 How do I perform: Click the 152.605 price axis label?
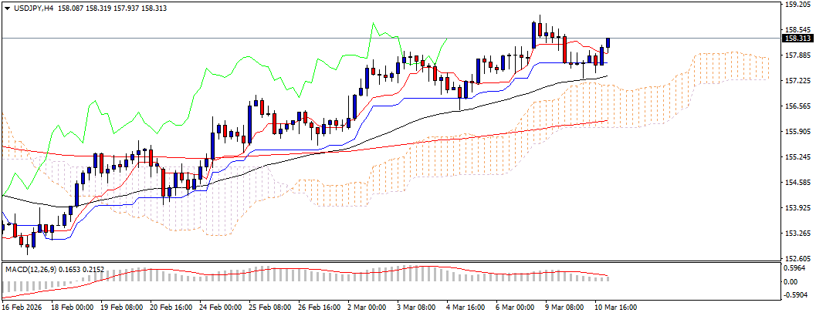coord(798,258)
